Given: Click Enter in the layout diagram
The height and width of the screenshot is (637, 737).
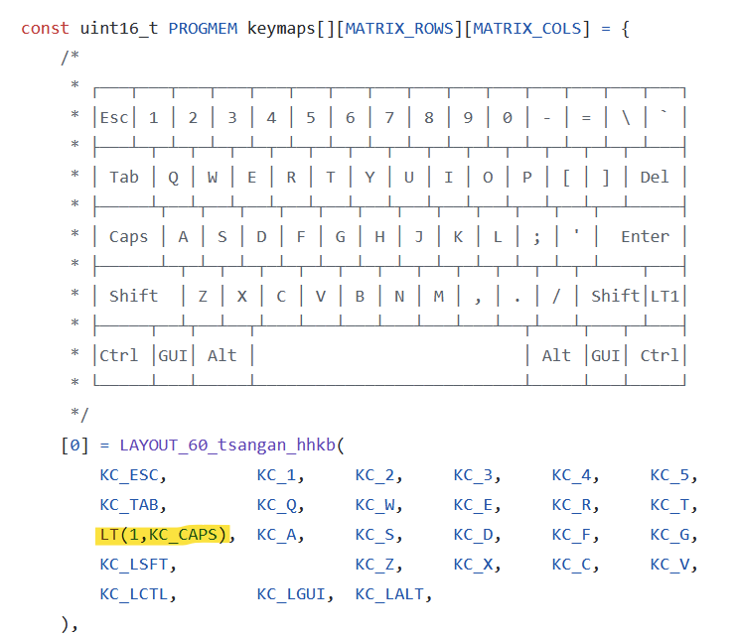Looking at the screenshot, I should click(x=646, y=236).
